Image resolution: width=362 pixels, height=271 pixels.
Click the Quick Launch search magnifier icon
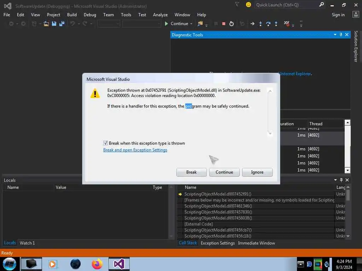[321, 5]
